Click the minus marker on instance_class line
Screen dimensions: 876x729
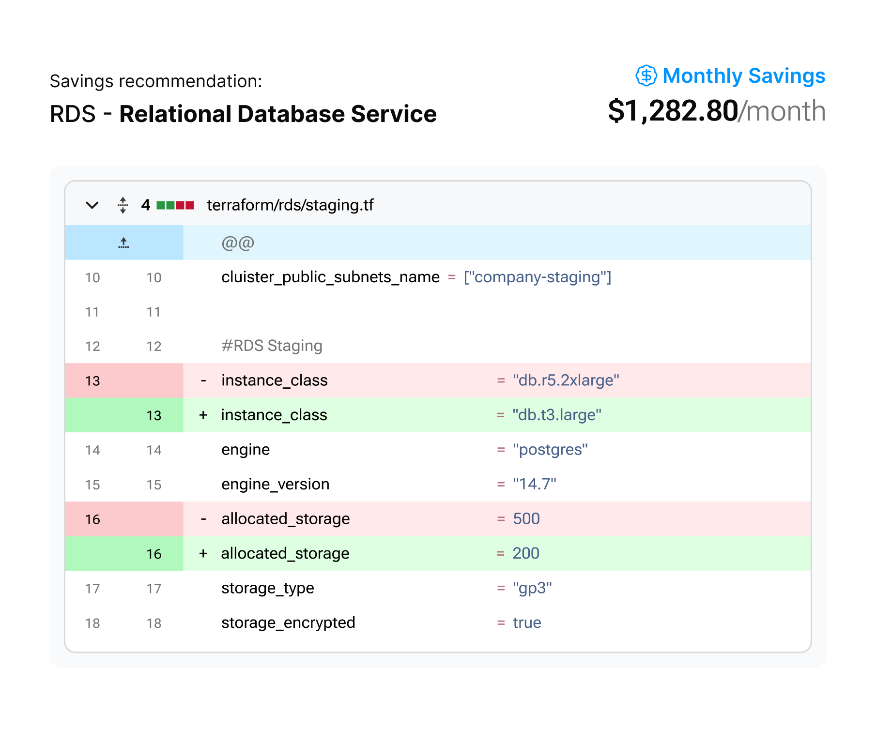coord(203,380)
